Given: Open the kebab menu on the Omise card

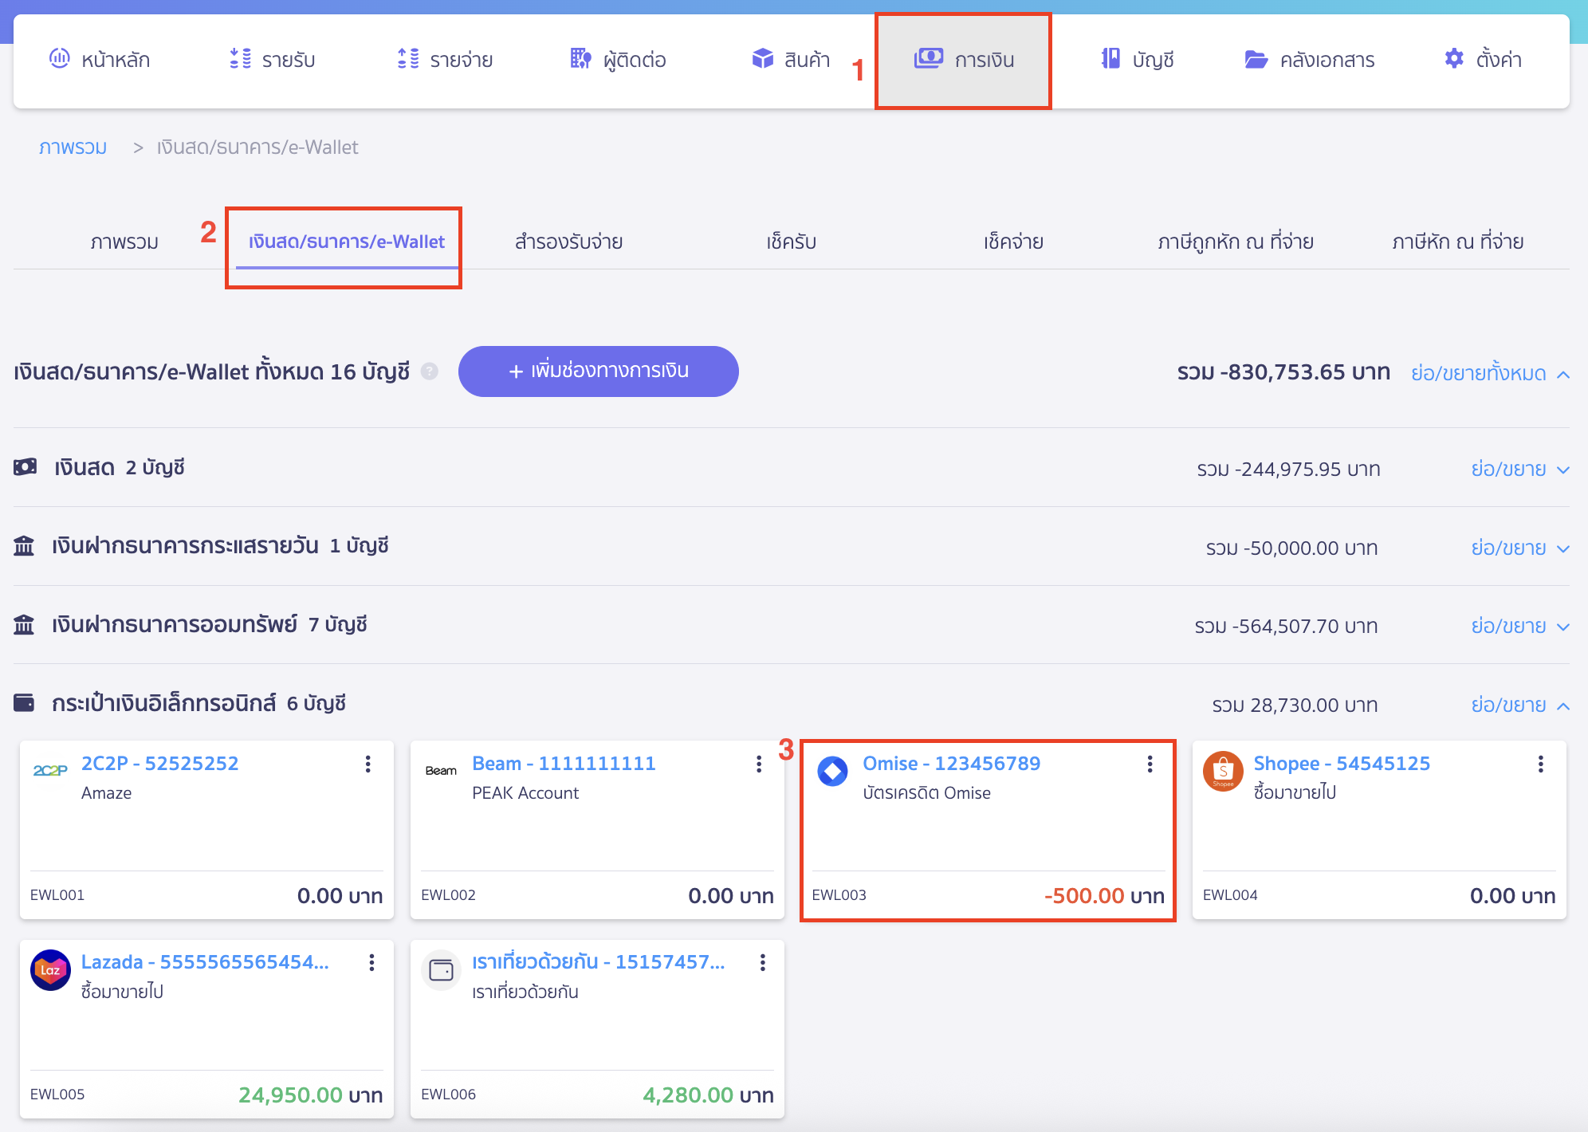Looking at the screenshot, I should pos(1149,764).
